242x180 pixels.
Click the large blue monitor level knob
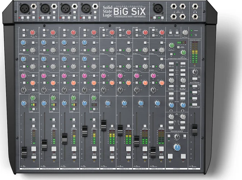point(177,147)
